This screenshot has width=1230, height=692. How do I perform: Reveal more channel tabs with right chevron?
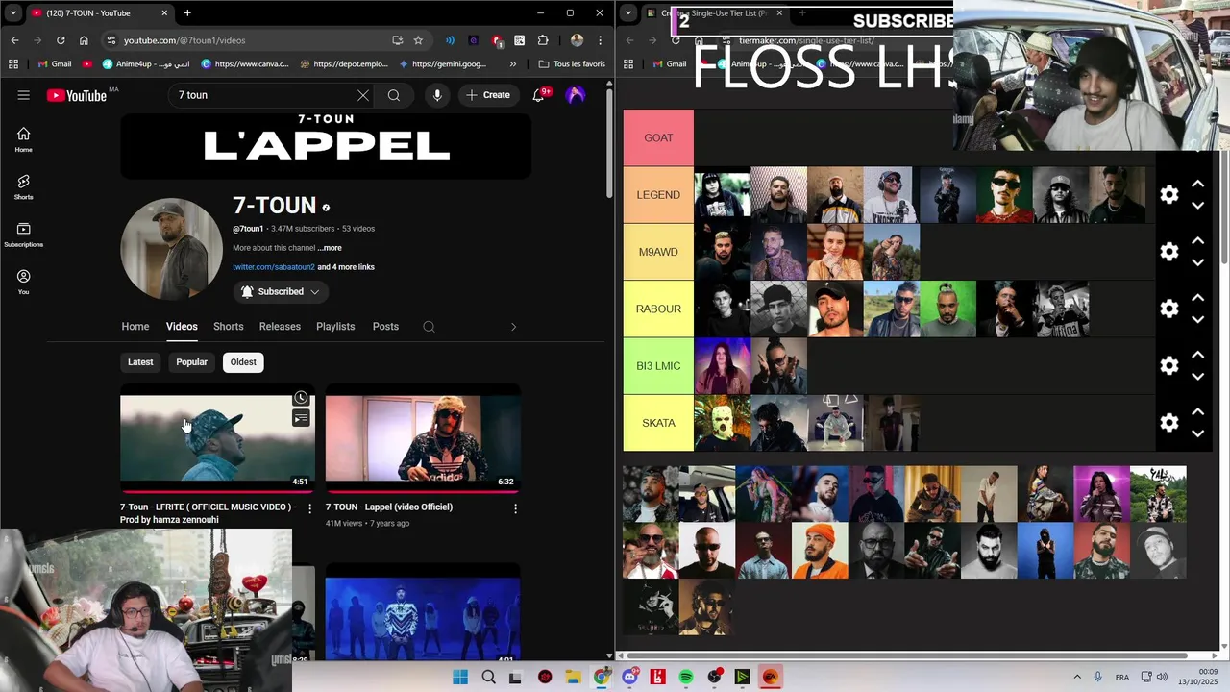[x=513, y=327]
